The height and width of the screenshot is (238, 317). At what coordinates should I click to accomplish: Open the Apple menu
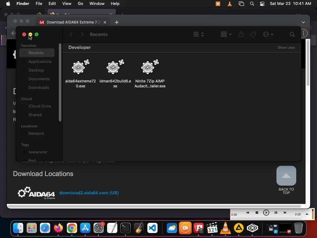(8, 4)
